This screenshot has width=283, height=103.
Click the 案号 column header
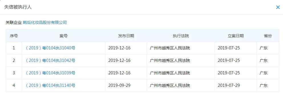click(64, 36)
